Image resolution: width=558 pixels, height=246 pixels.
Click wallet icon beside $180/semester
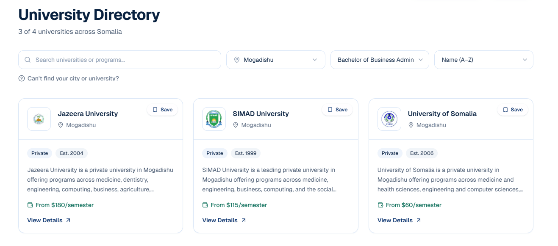(30, 205)
